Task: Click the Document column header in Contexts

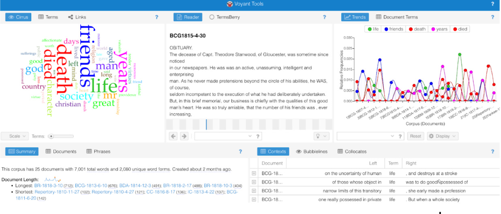Action: (272, 163)
